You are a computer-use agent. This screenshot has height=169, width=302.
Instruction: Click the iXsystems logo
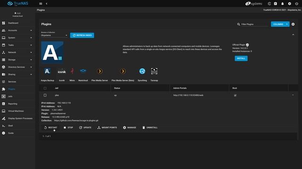click(254, 4)
